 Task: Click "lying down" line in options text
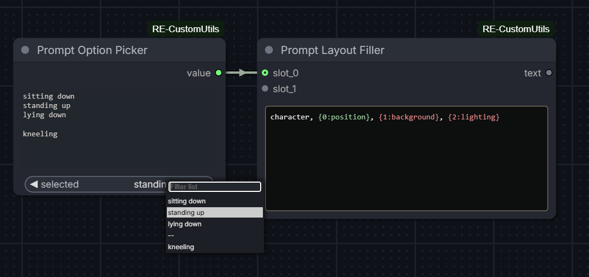pos(44,115)
